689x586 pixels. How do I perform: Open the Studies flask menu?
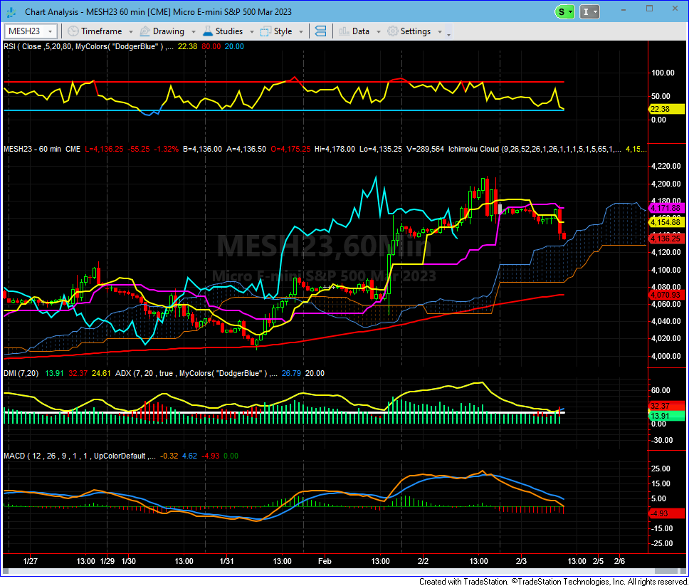coord(223,31)
